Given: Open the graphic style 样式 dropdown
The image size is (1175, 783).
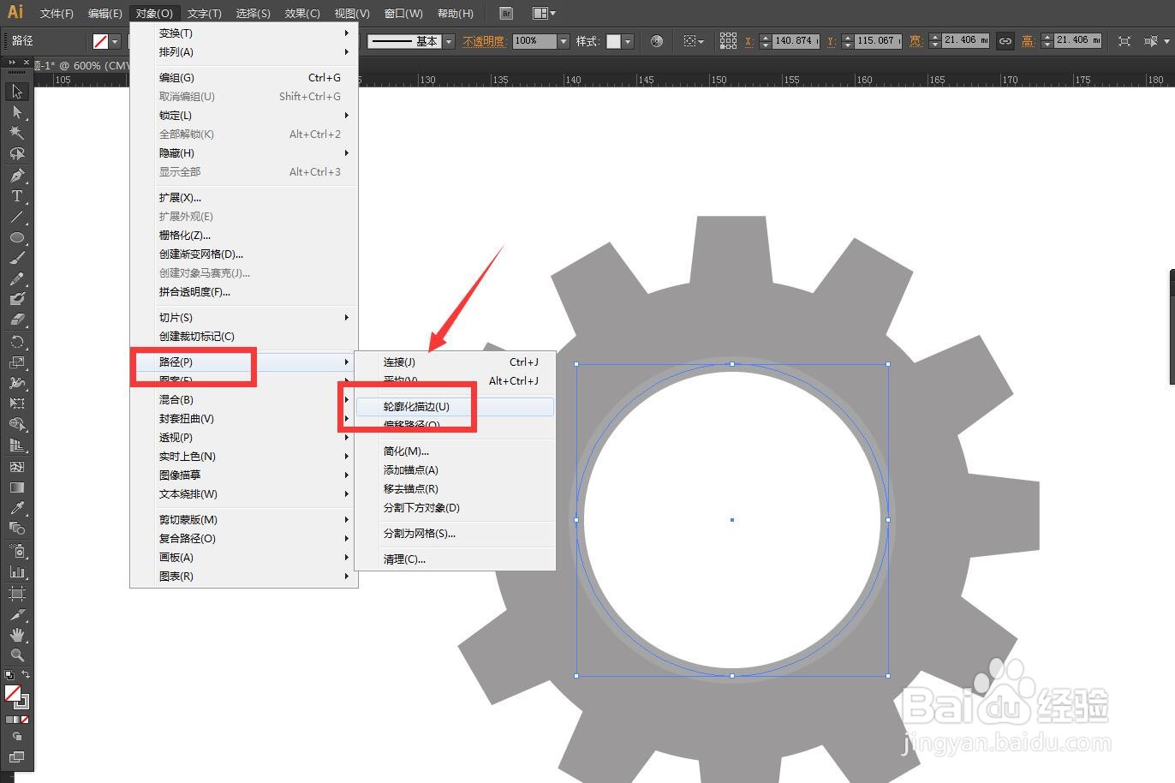Looking at the screenshot, I should point(628,41).
